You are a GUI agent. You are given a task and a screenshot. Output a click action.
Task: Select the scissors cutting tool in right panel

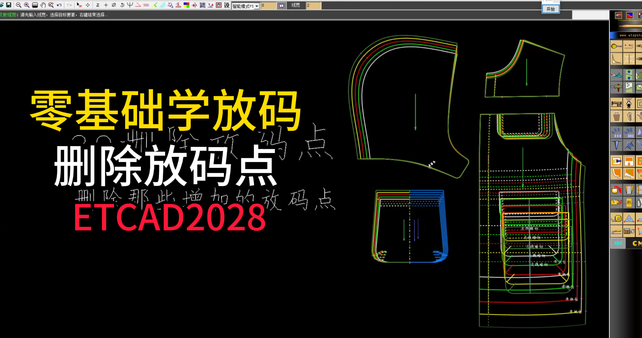616,75
